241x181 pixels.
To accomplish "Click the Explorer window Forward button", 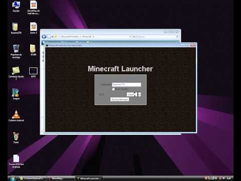I will coord(49,37).
